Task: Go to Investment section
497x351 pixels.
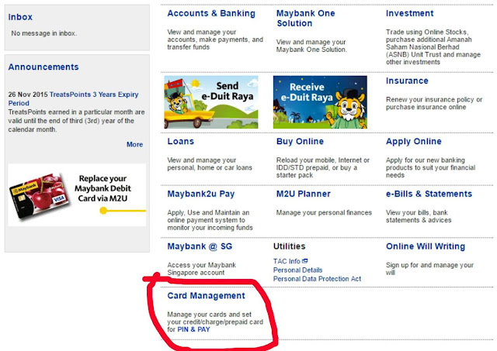Action: point(409,14)
